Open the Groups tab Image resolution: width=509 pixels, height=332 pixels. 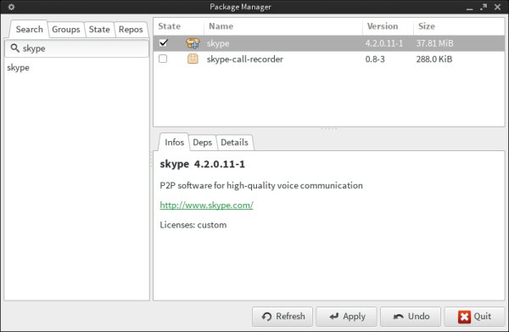pyautogui.click(x=66, y=30)
